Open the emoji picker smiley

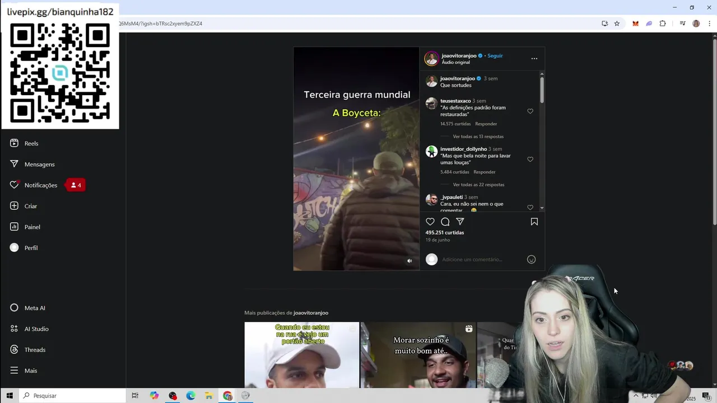point(531,259)
